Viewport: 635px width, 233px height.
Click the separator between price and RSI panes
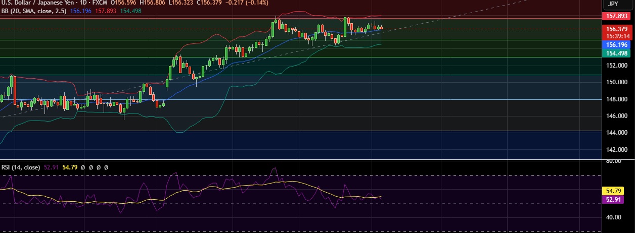[x=303, y=160]
